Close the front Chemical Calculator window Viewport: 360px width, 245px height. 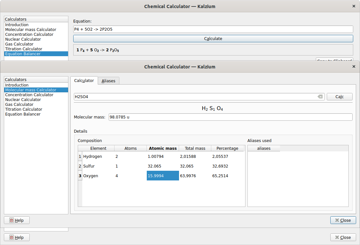point(354,67)
